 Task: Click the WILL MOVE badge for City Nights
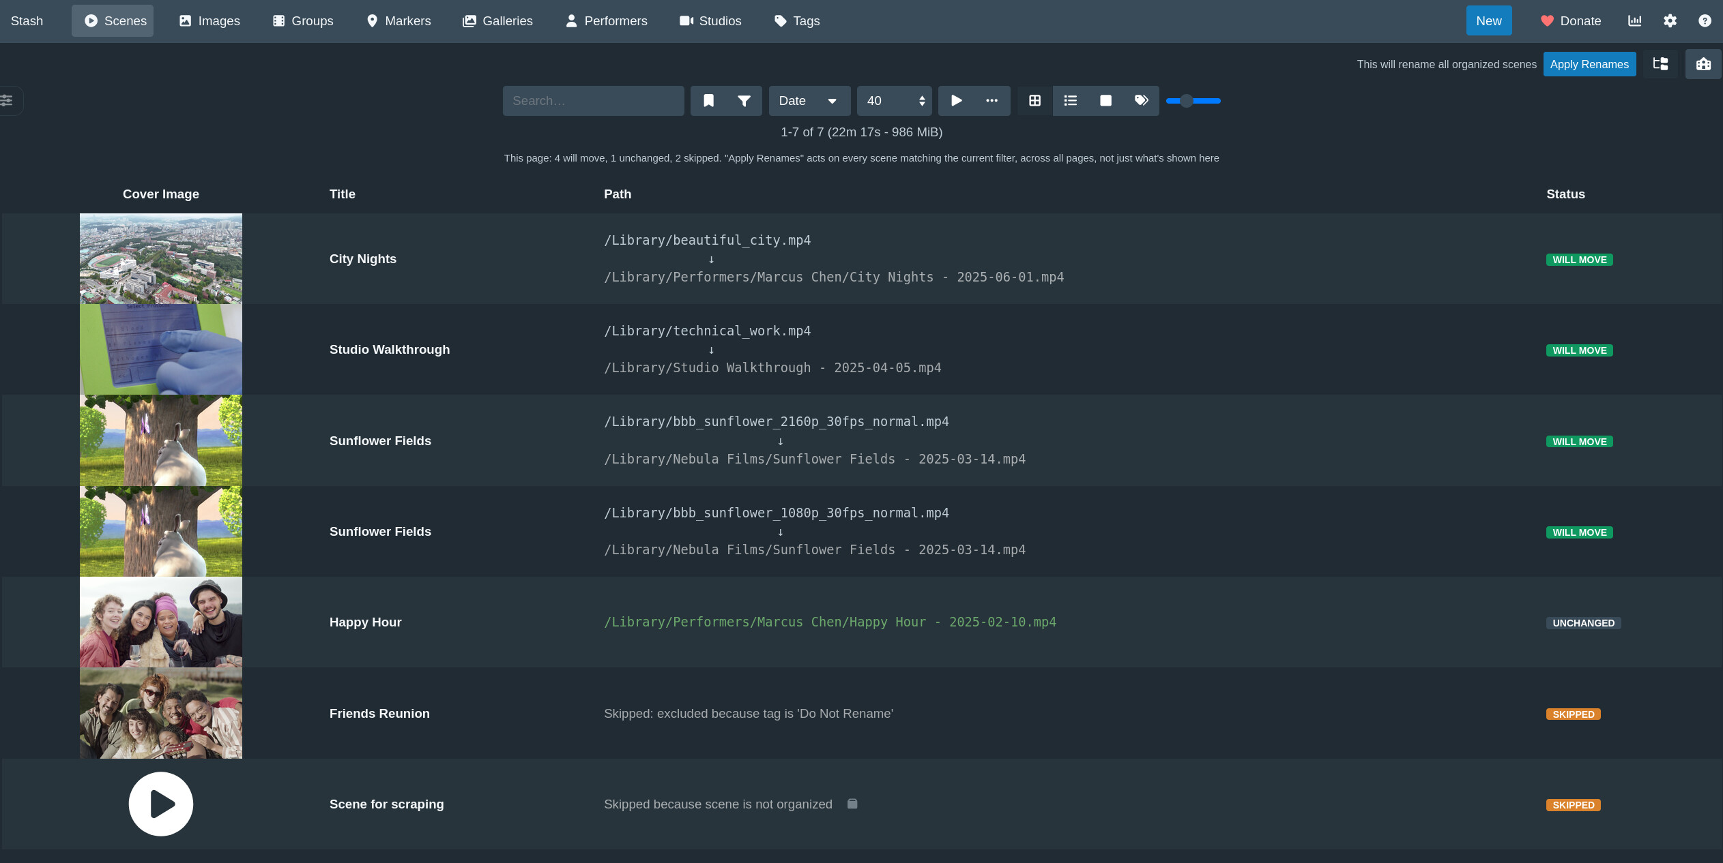(1579, 260)
